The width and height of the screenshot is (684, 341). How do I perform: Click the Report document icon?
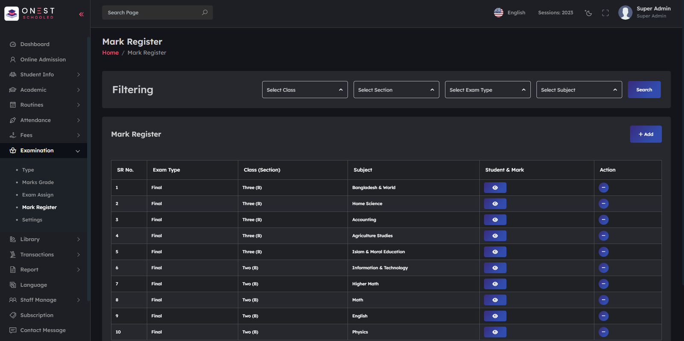[x=13, y=269]
